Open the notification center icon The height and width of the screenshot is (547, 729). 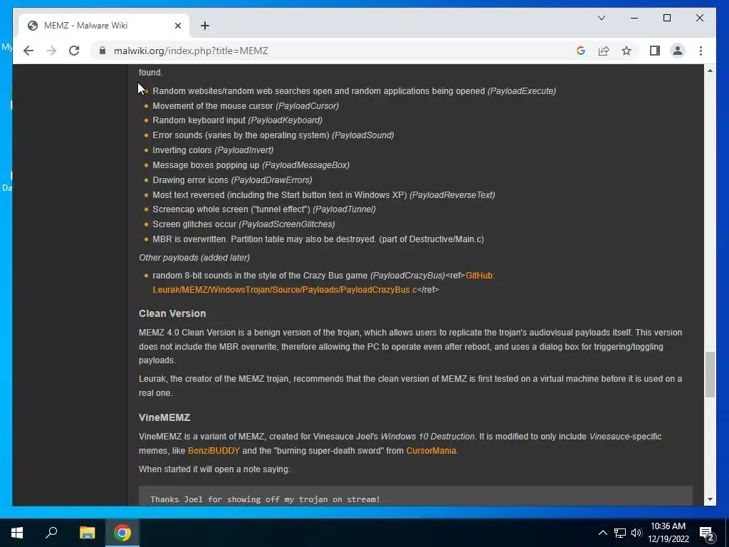coord(707,533)
